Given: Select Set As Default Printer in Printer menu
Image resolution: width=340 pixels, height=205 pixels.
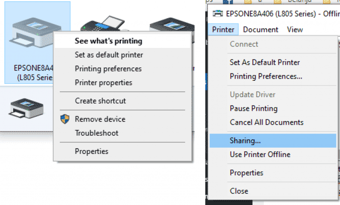Looking at the screenshot, I should (265, 63).
